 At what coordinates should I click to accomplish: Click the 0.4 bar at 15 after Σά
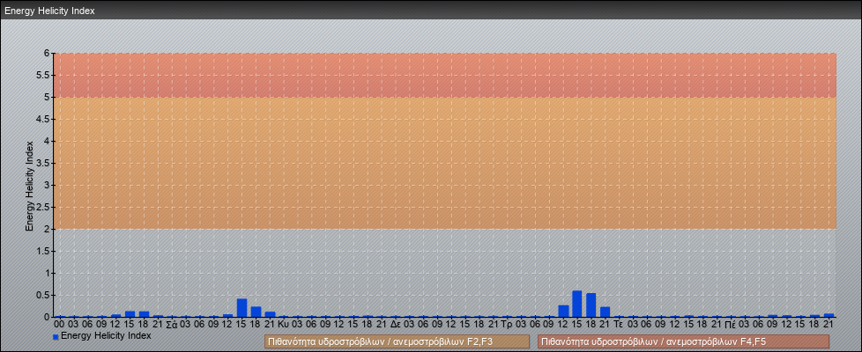pyautogui.click(x=242, y=307)
